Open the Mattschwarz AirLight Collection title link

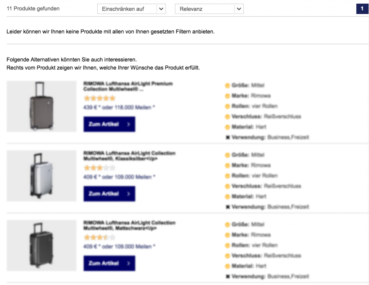[129, 225]
